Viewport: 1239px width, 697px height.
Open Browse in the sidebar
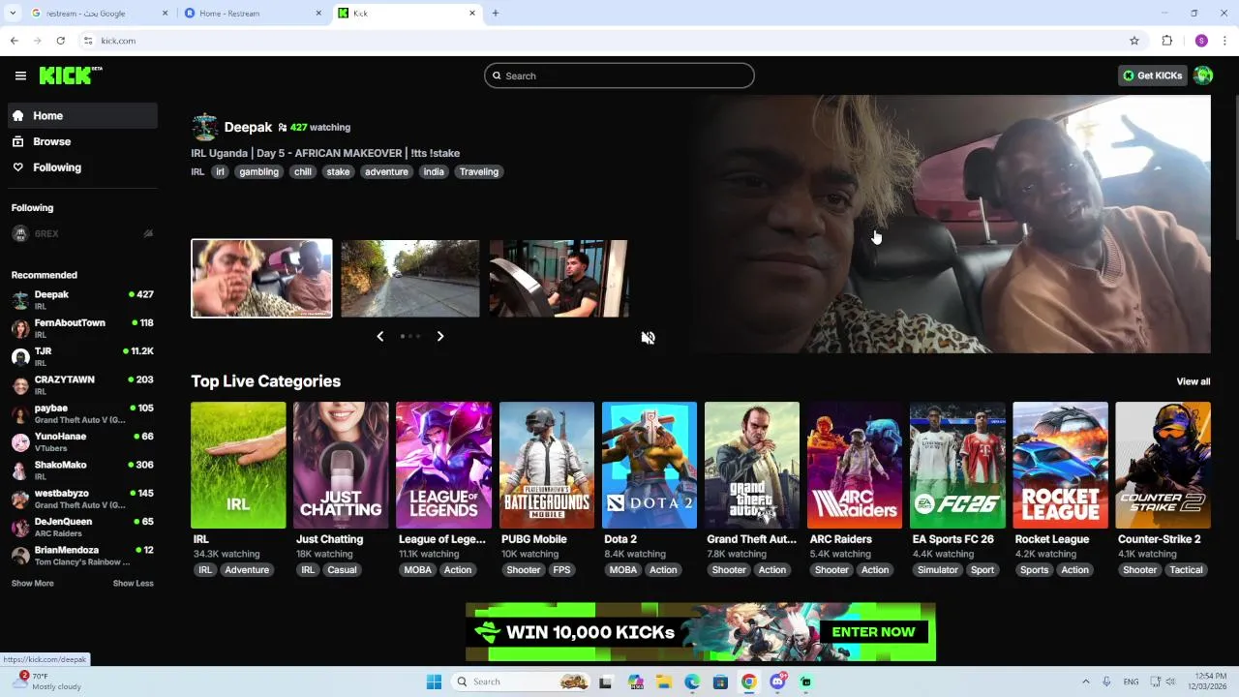click(x=82, y=141)
